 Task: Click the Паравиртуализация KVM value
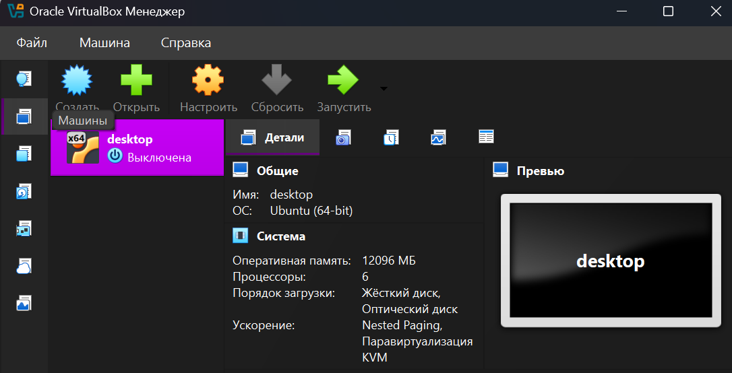pos(417,349)
